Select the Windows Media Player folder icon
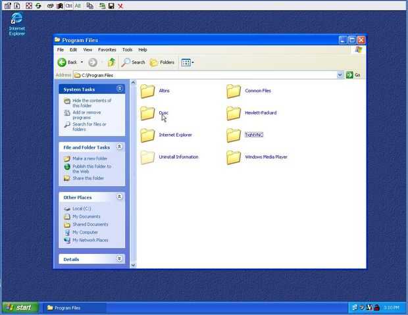This screenshot has width=408, height=315. pyautogui.click(x=234, y=157)
